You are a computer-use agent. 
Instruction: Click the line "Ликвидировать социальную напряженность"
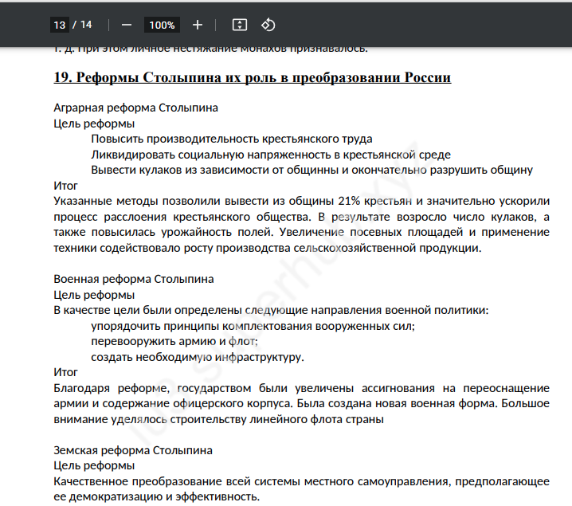point(271,155)
